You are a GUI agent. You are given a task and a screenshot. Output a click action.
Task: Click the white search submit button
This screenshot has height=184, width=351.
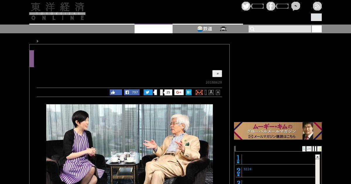coord(317,29)
